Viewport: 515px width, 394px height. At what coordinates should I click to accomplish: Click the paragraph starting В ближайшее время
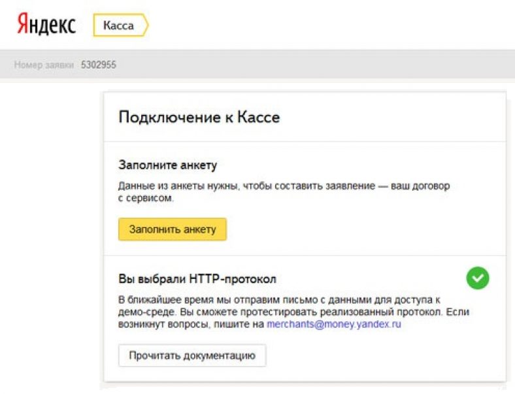[293, 312]
